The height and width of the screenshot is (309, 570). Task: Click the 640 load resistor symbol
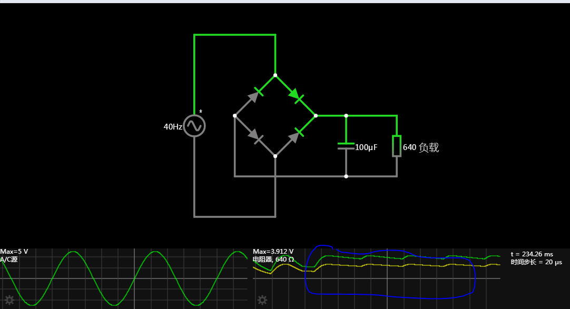tap(396, 146)
